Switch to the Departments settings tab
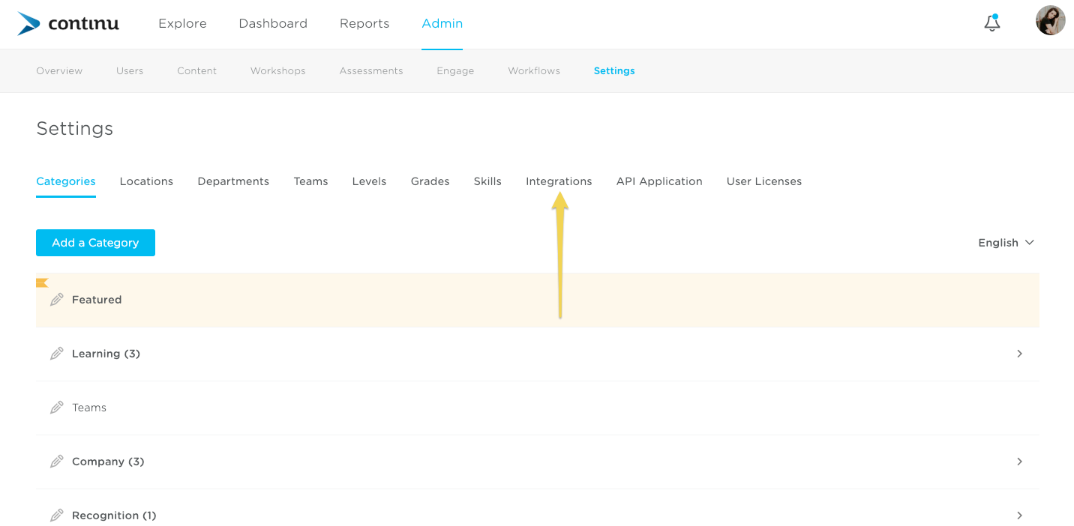The image size is (1074, 526). (x=233, y=181)
